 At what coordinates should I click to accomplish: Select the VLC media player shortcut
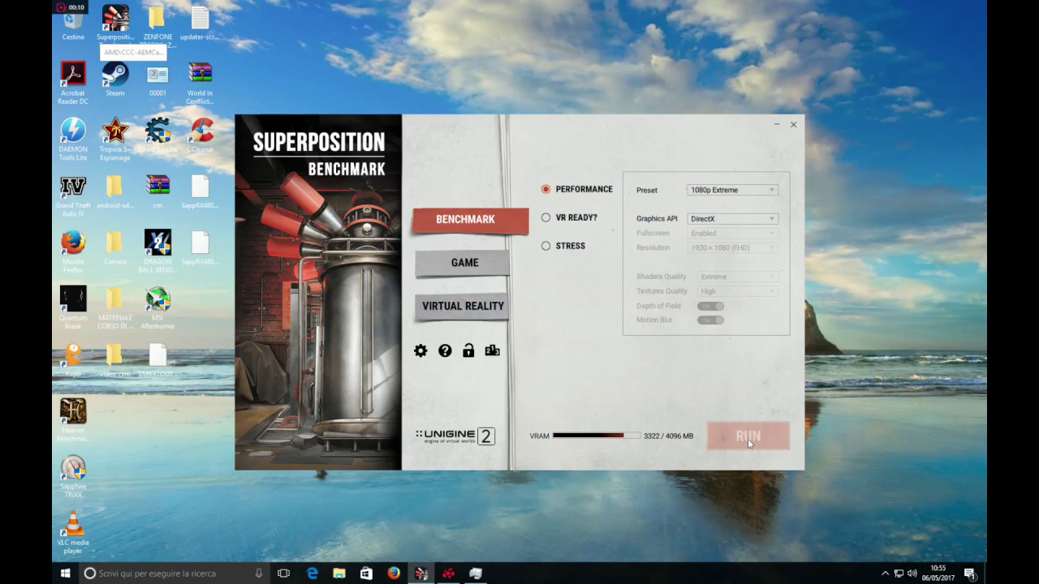tap(73, 532)
